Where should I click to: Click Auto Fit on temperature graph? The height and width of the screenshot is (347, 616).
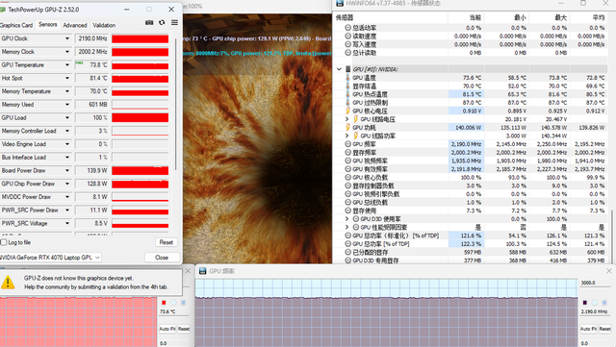[167, 329]
